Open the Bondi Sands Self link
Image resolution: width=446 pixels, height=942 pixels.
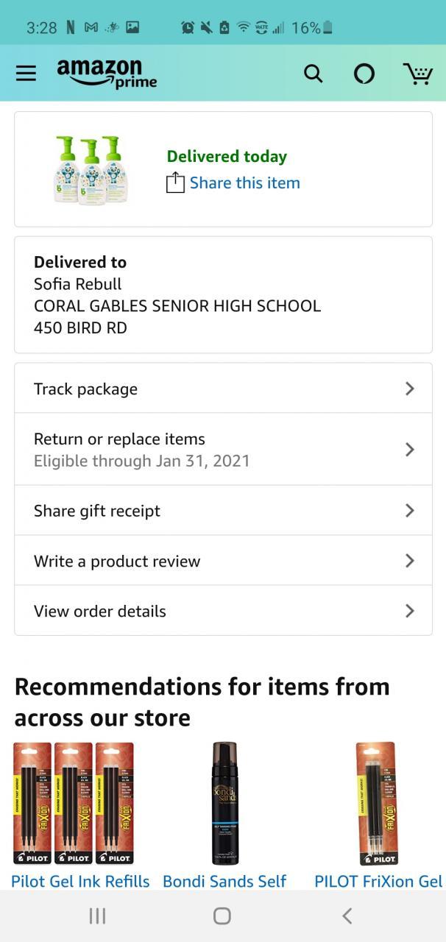[224, 881]
